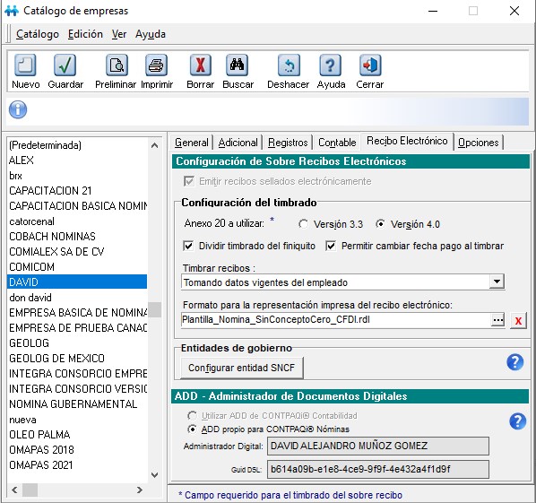
Task: Open the Edición menu
Action: pos(85,34)
